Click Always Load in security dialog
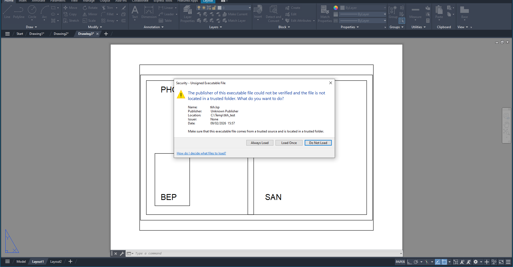The width and height of the screenshot is (513, 267). coord(259,143)
